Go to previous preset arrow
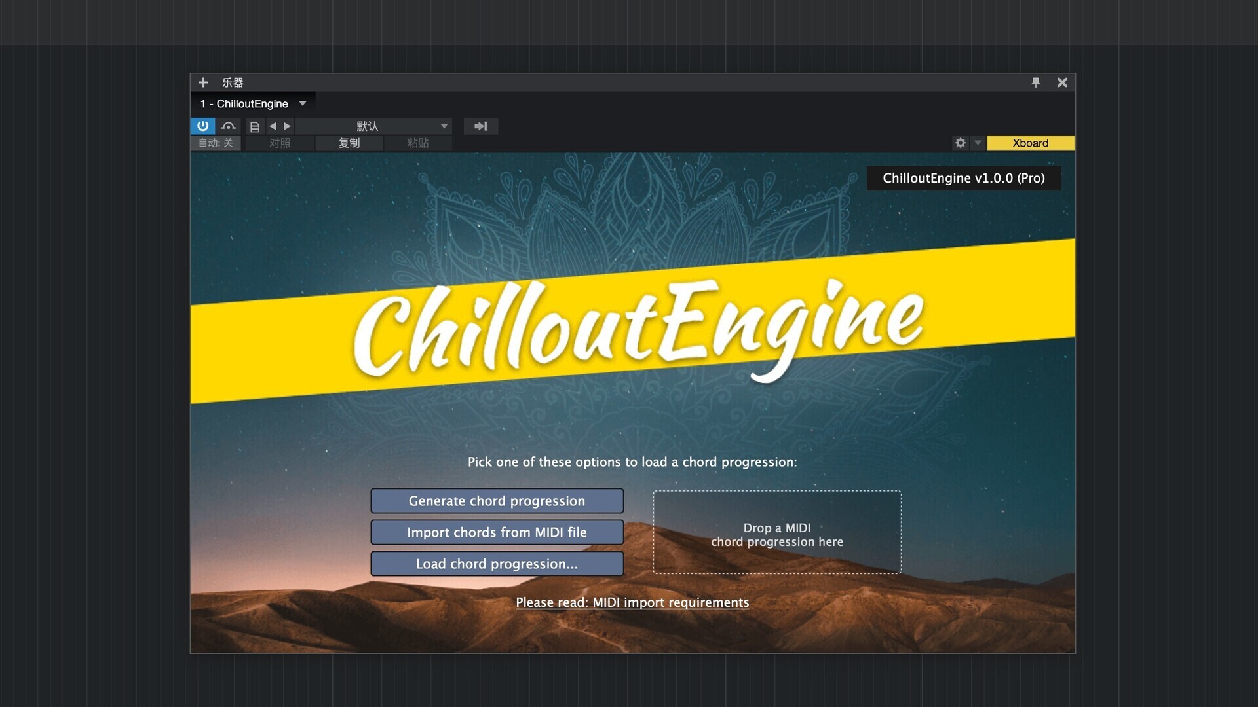The image size is (1258, 707). click(273, 126)
